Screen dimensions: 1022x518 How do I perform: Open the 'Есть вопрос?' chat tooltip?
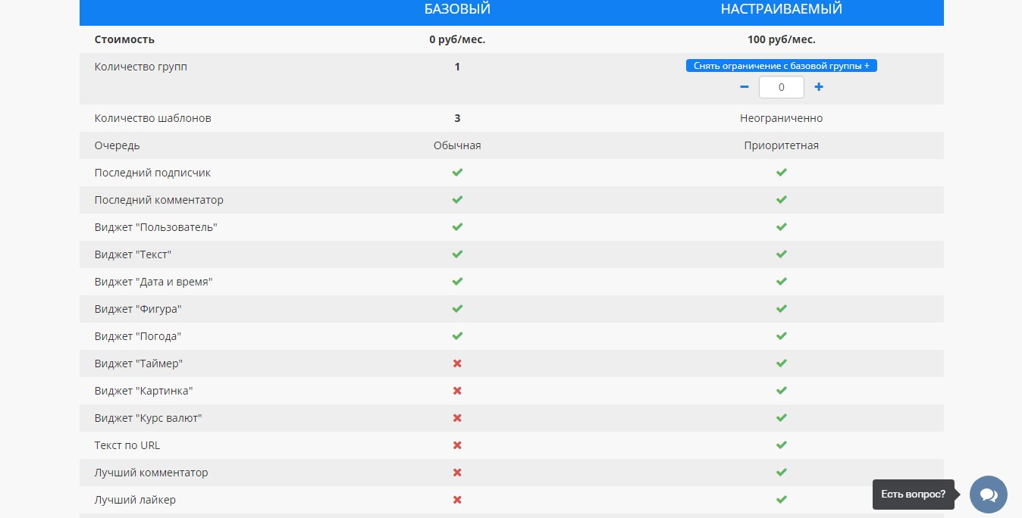click(x=913, y=495)
